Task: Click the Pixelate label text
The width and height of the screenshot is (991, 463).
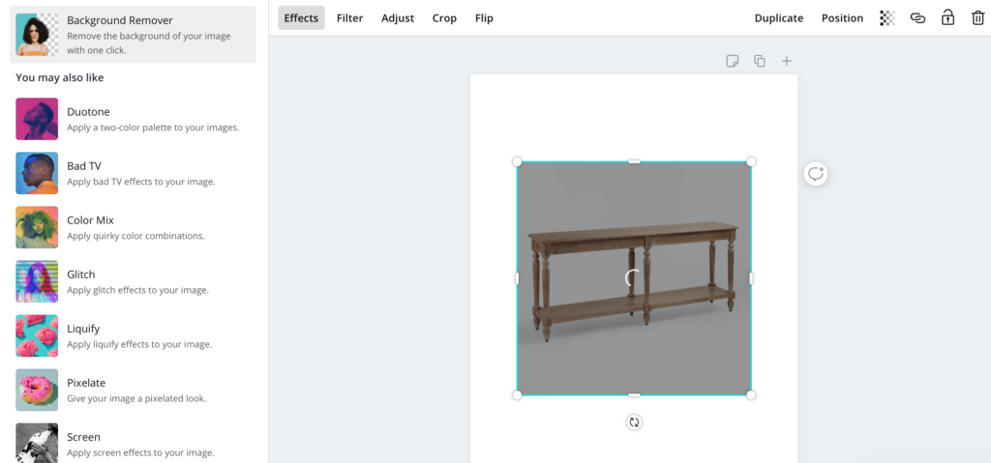Action: pyautogui.click(x=86, y=384)
